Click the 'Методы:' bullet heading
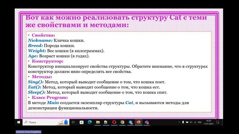The width and height of the screenshot is (239, 134). (42, 77)
